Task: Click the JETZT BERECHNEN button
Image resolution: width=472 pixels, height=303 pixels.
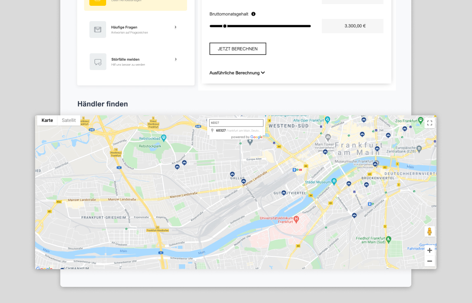Action: (x=238, y=49)
